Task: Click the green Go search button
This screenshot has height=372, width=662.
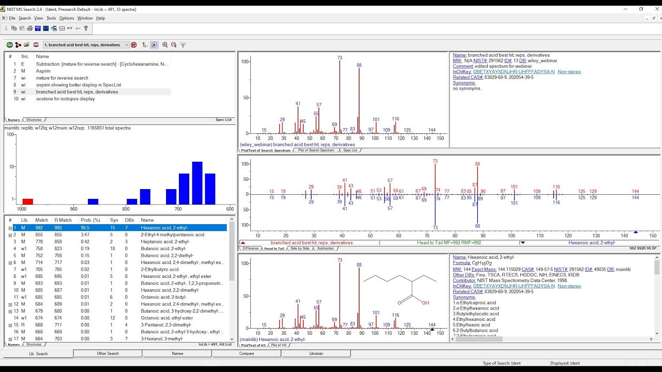Action: pos(9,45)
